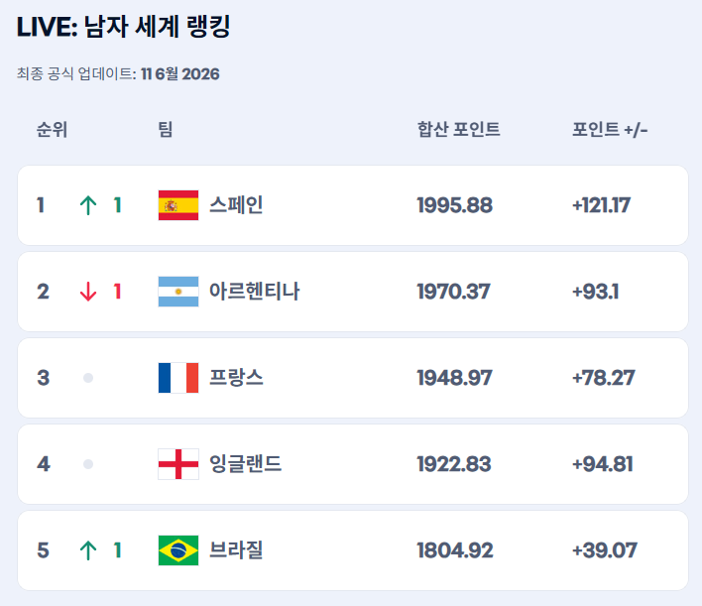The image size is (702, 606).
Task: Open the 브라질 team link
Action: [x=236, y=550]
